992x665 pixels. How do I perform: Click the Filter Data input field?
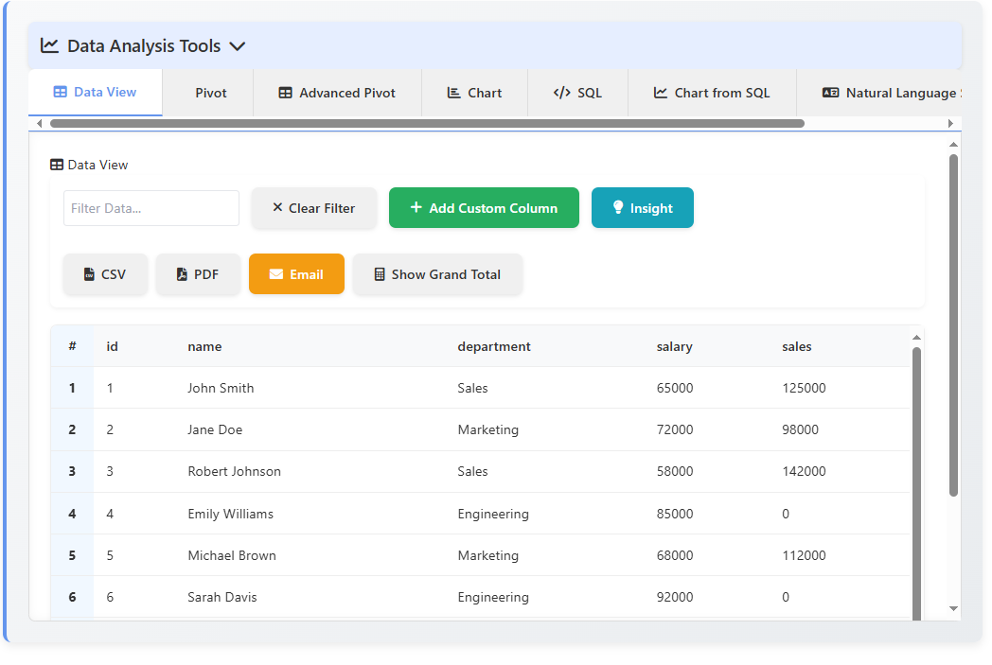151,207
